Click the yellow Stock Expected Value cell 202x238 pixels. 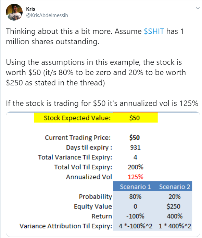point(96,118)
